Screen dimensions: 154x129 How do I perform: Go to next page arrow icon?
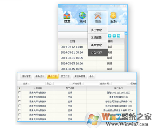coord(114,36)
